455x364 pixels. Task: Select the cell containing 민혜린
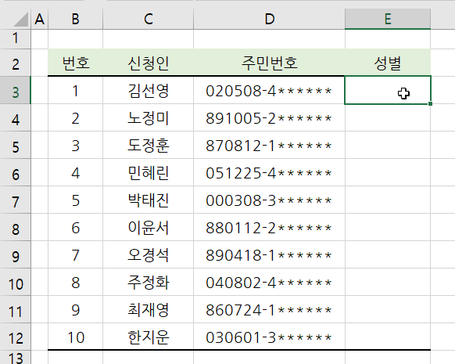pyautogui.click(x=149, y=172)
